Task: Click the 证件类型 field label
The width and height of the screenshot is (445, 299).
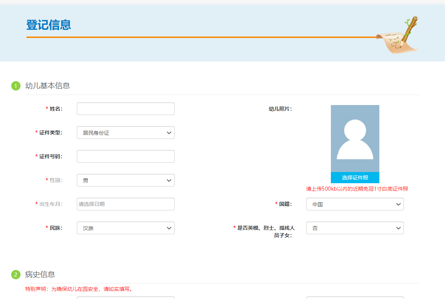Action: point(51,133)
